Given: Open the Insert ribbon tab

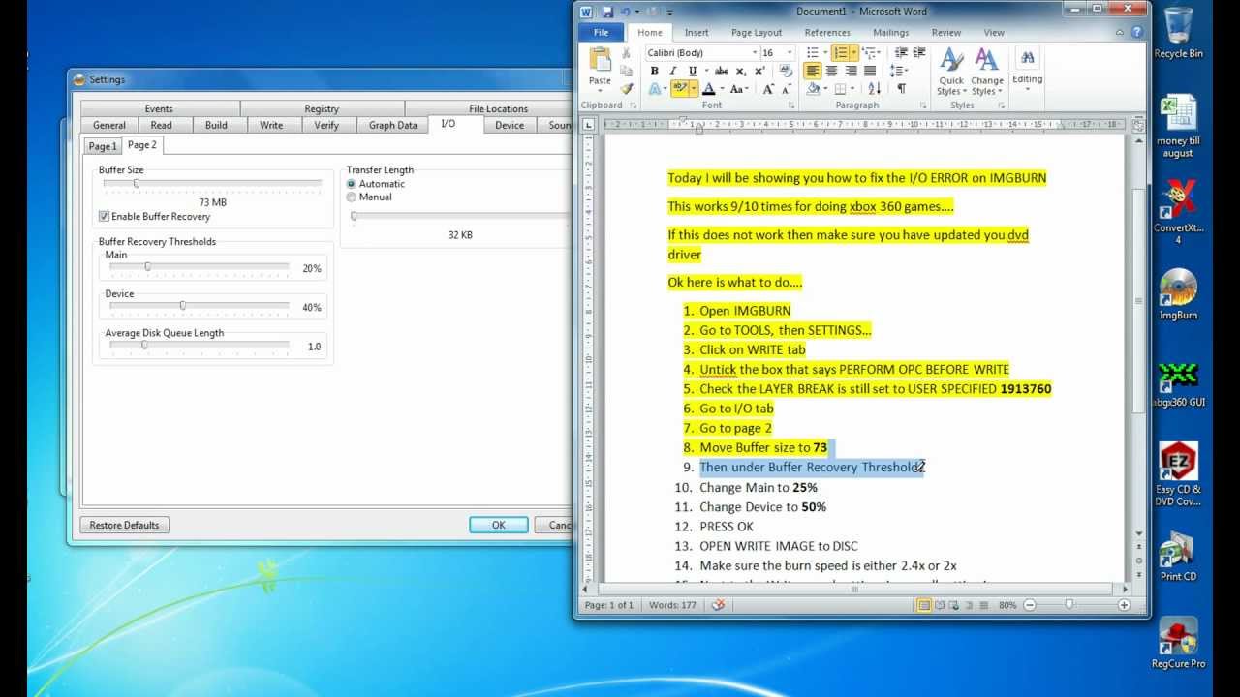Looking at the screenshot, I should click(697, 32).
